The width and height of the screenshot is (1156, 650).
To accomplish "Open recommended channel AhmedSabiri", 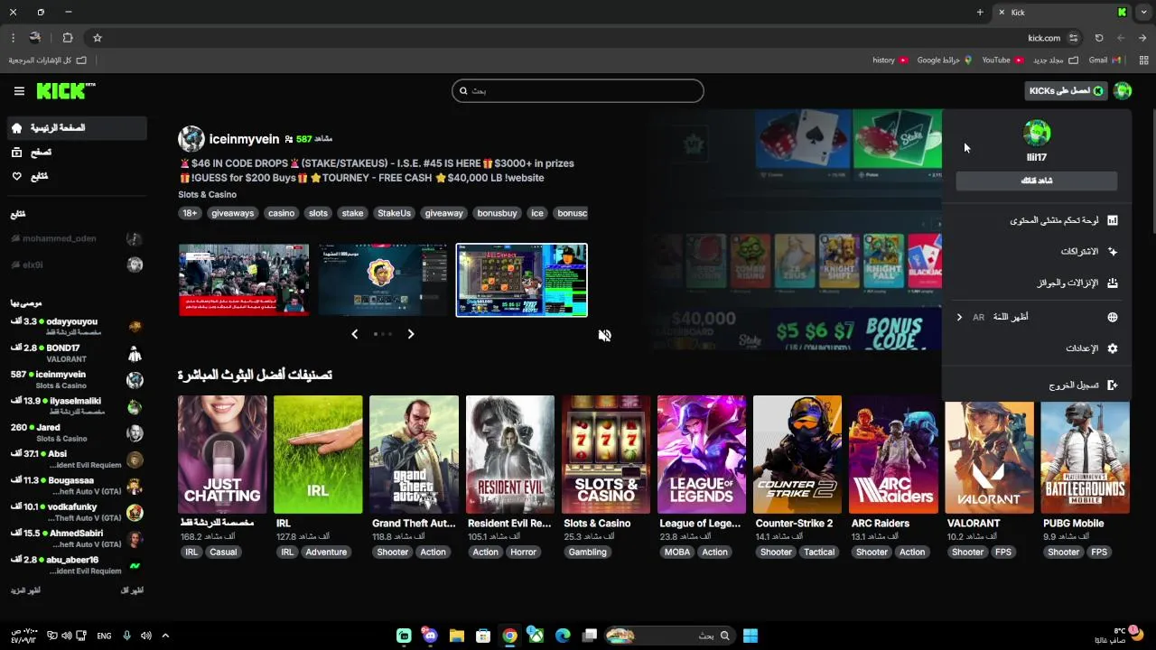I will click(76, 539).
